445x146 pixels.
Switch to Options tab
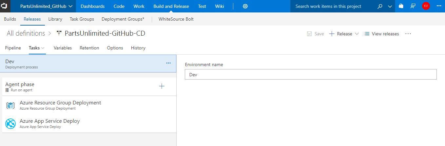[115, 48]
